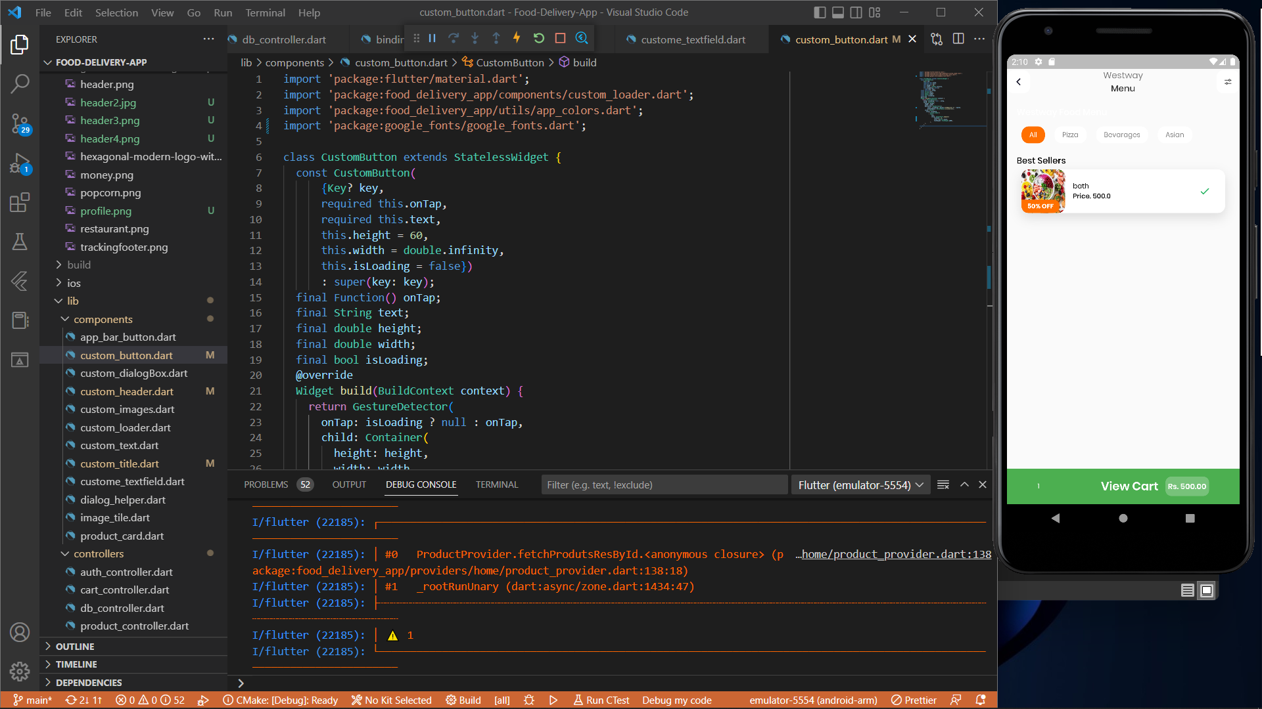
Task: Click the View Cart button in emulator
Action: coord(1129,486)
